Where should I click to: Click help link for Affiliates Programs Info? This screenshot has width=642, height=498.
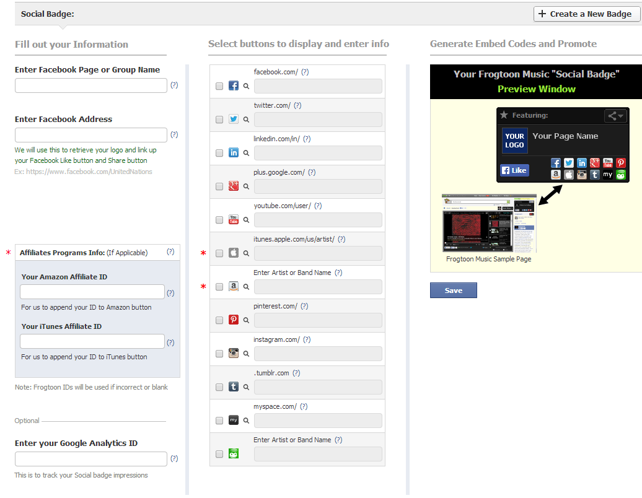pyautogui.click(x=170, y=252)
